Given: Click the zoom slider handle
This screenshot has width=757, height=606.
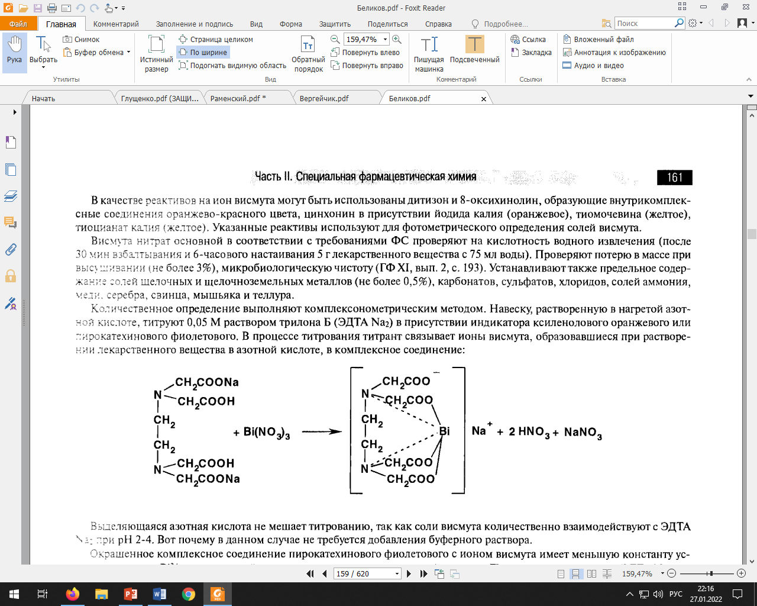Looking at the screenshot, I should pos(711,573).
